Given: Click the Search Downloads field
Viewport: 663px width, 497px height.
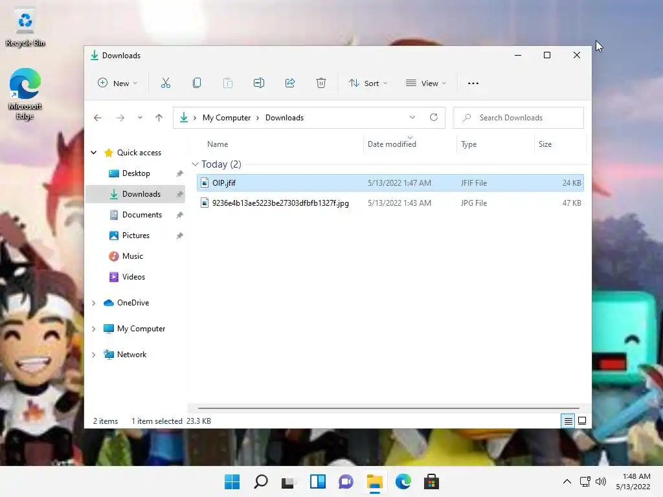Looking at the screenshot, I should click(x=519, y=118).
